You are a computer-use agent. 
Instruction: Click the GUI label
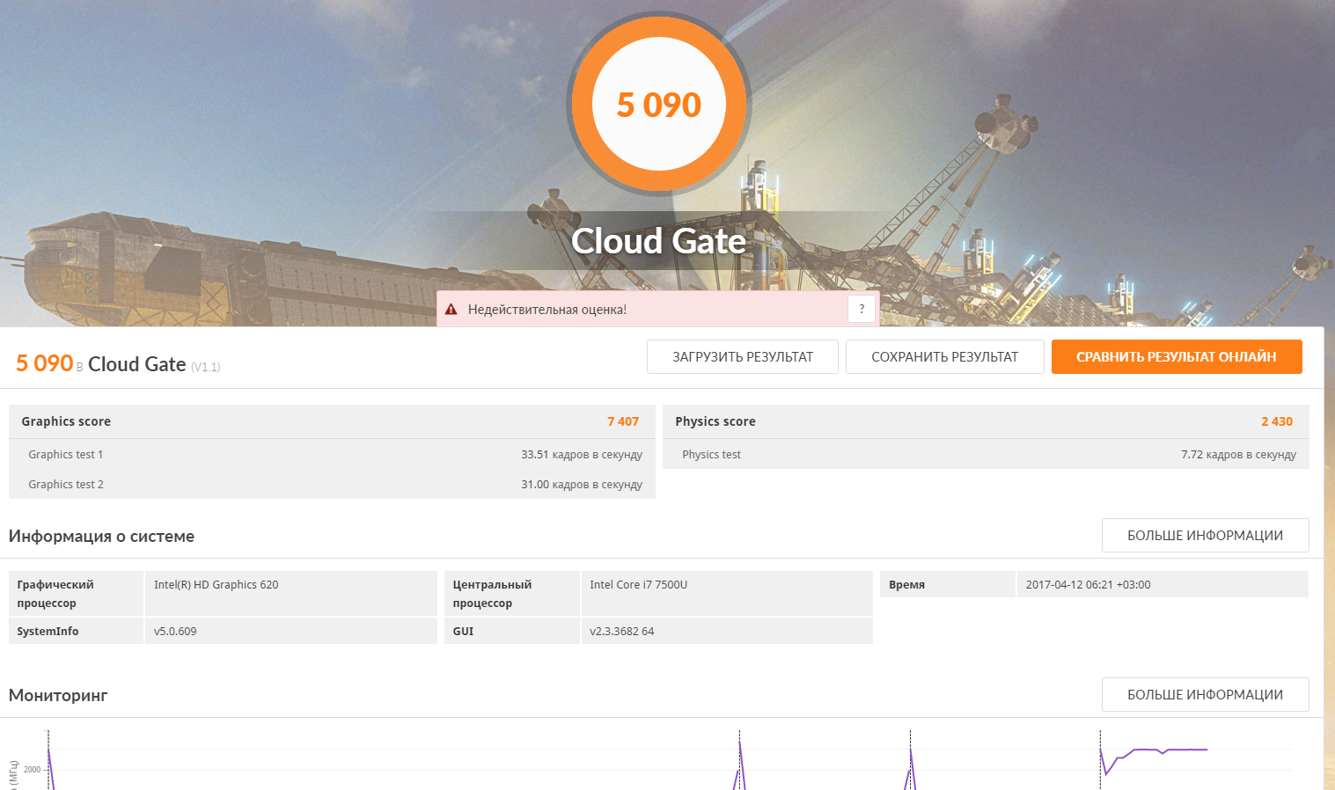click(463, 632)
